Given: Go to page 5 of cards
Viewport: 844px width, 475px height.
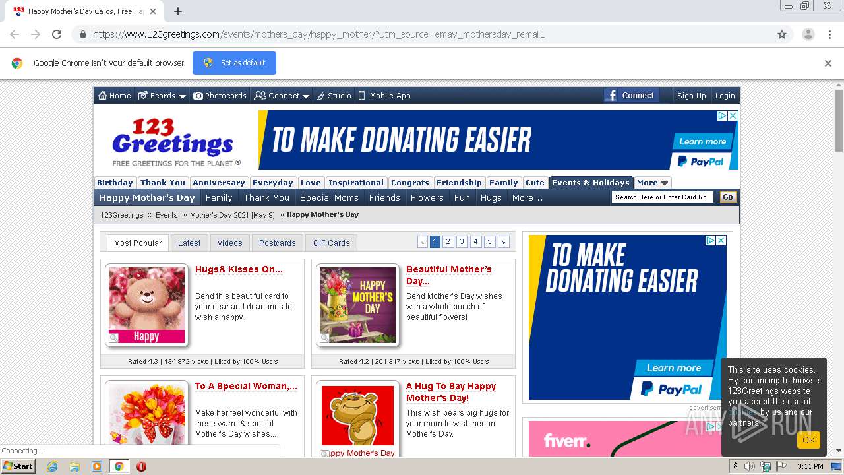Looking at the screenshot, I should tap(490, 242).
